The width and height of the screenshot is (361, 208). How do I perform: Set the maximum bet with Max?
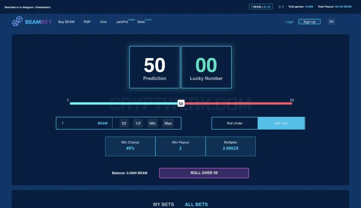[168, 123]
